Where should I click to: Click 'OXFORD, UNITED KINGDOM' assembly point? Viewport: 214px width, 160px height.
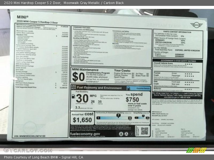(187, 50)
